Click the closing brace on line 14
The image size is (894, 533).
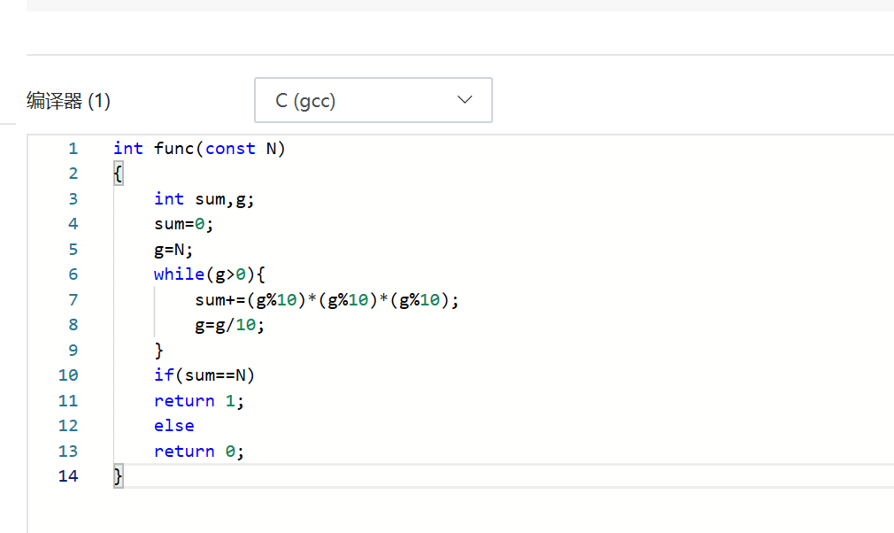[118, 476]
